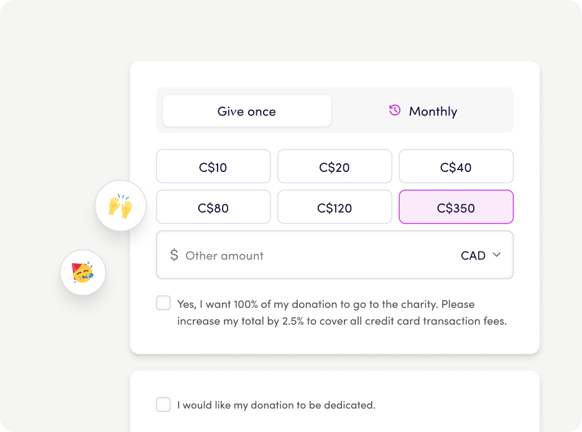Click the donation dedicated text label
Screen dimensions: 582x432
pos(276,405)
